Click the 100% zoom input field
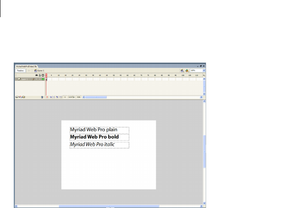 point(196,70)
